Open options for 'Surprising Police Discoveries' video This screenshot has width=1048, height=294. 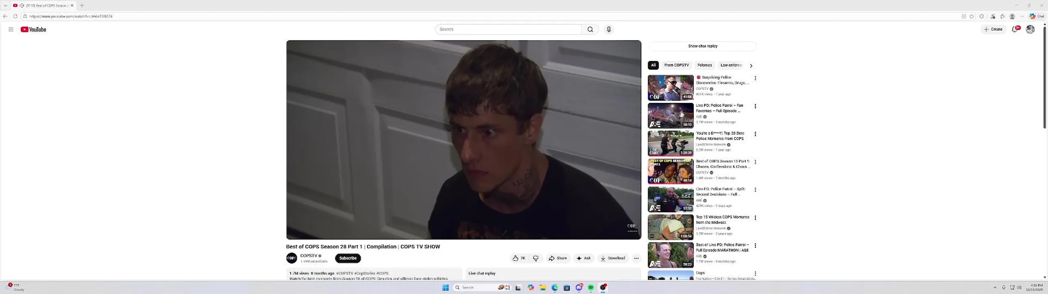tap(755, 78)
